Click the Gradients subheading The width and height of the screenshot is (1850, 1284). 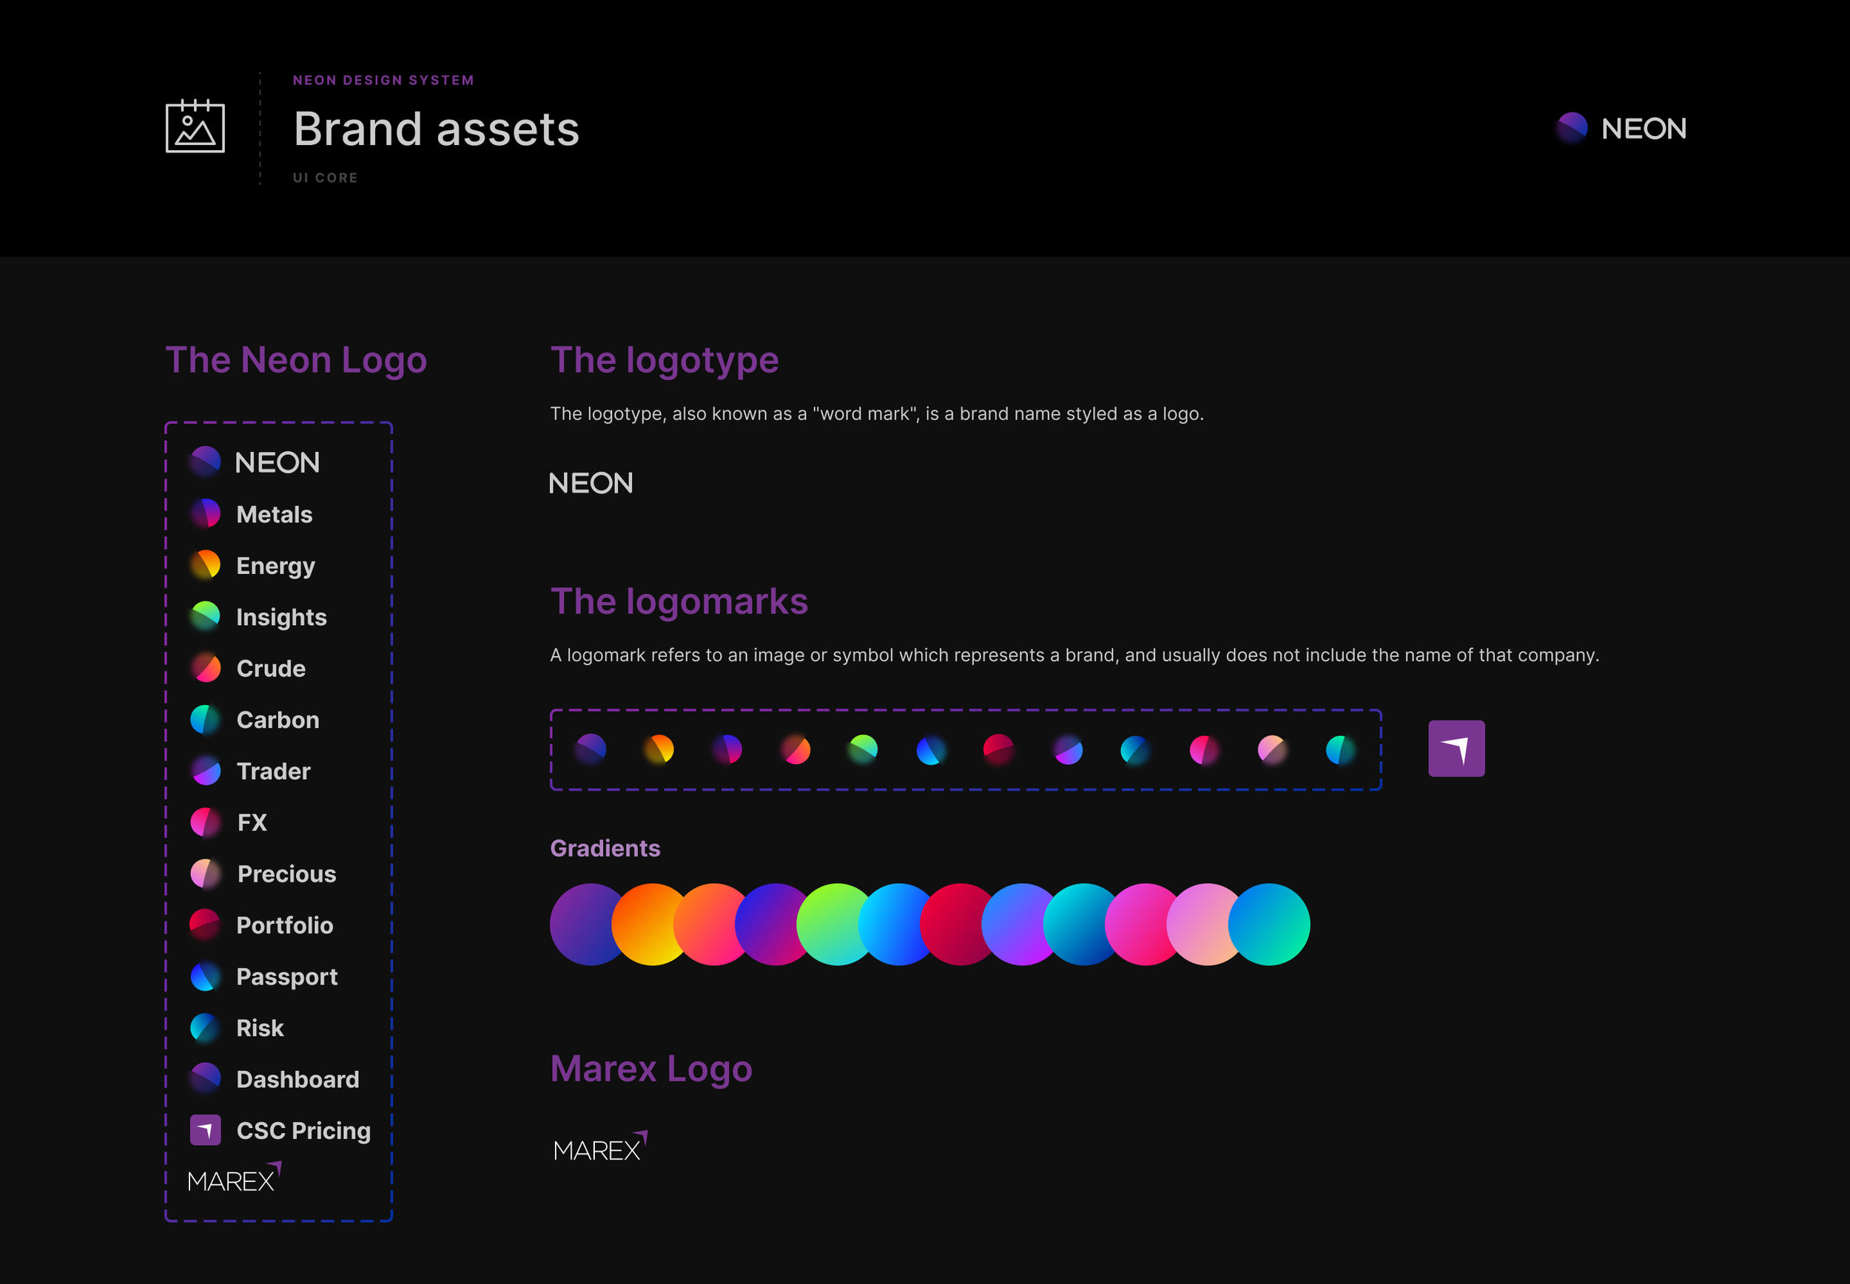point(605,848)
